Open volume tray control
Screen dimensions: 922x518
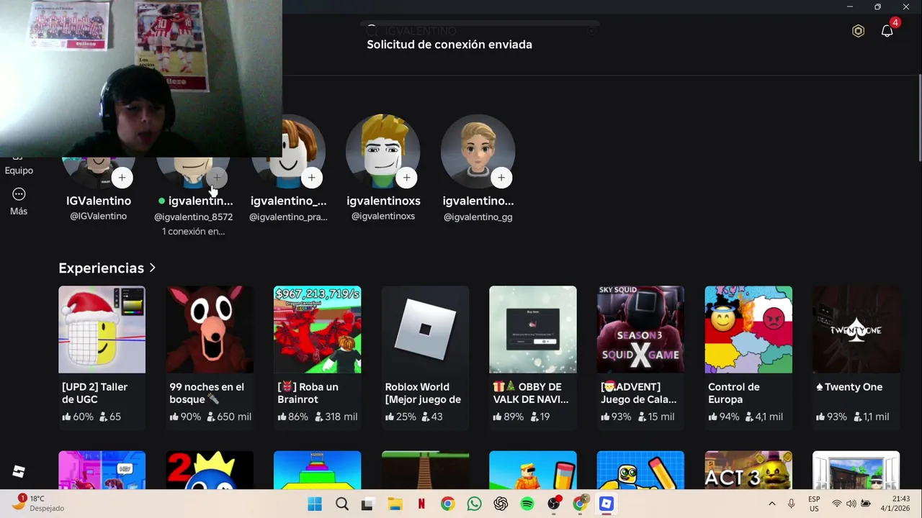[851, 504]
